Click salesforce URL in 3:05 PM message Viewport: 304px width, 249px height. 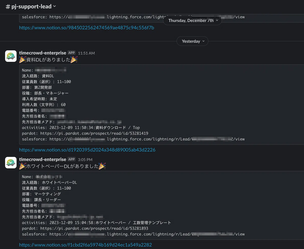(147, 234)
